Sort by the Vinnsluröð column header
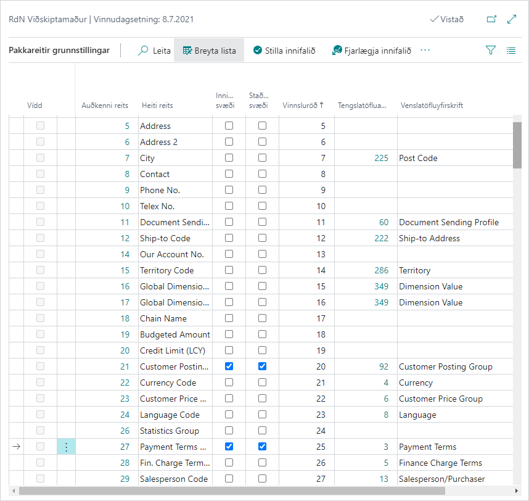Image resolution: width=529 pixels, height=501 pixels. [x=303, y=106]
